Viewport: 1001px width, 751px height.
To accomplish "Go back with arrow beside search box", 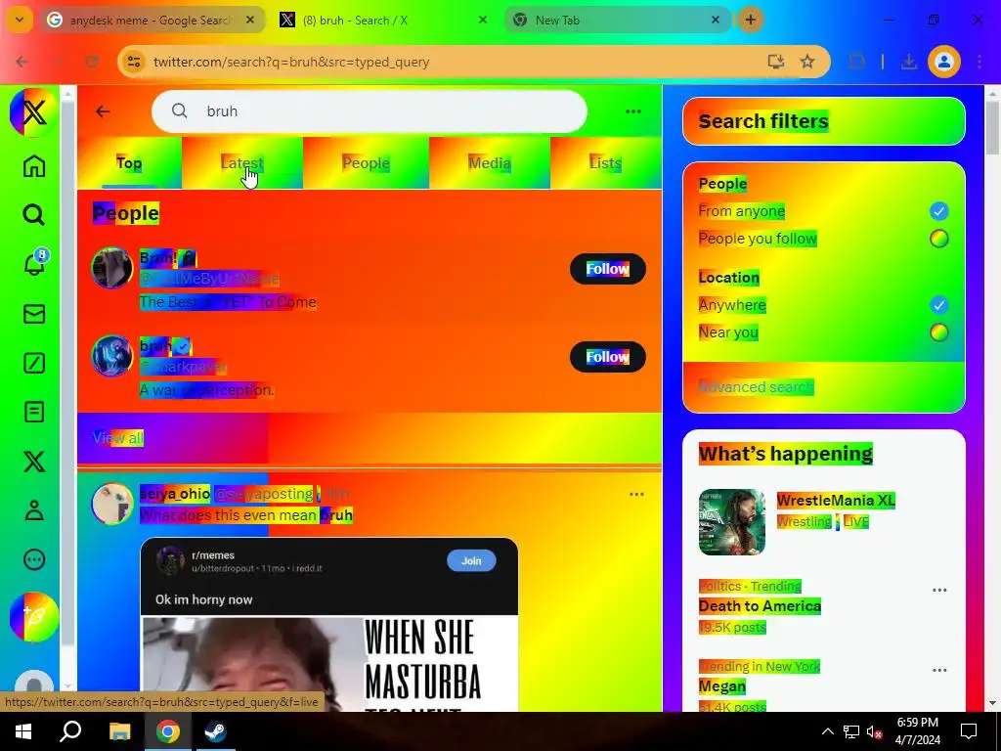I will (103, 111).
